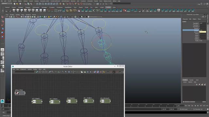Click the USA flag shelf button
Viewport: 209px width, 117px height.
pyautogui.click(x=159, y=10)
